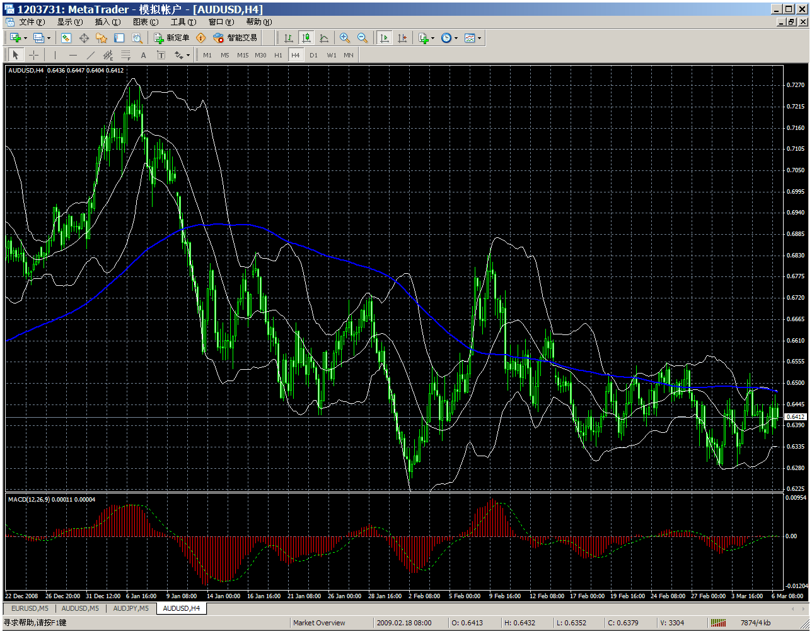Select the Equidistant Channel tool
812x631 pixels.
[108, 55]
